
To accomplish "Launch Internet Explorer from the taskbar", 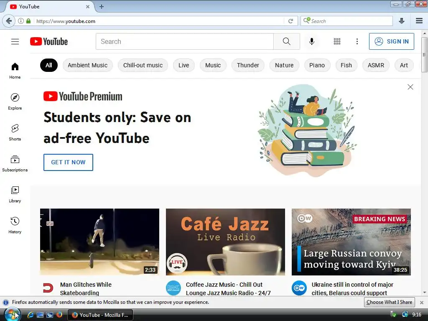I will 30,315.
